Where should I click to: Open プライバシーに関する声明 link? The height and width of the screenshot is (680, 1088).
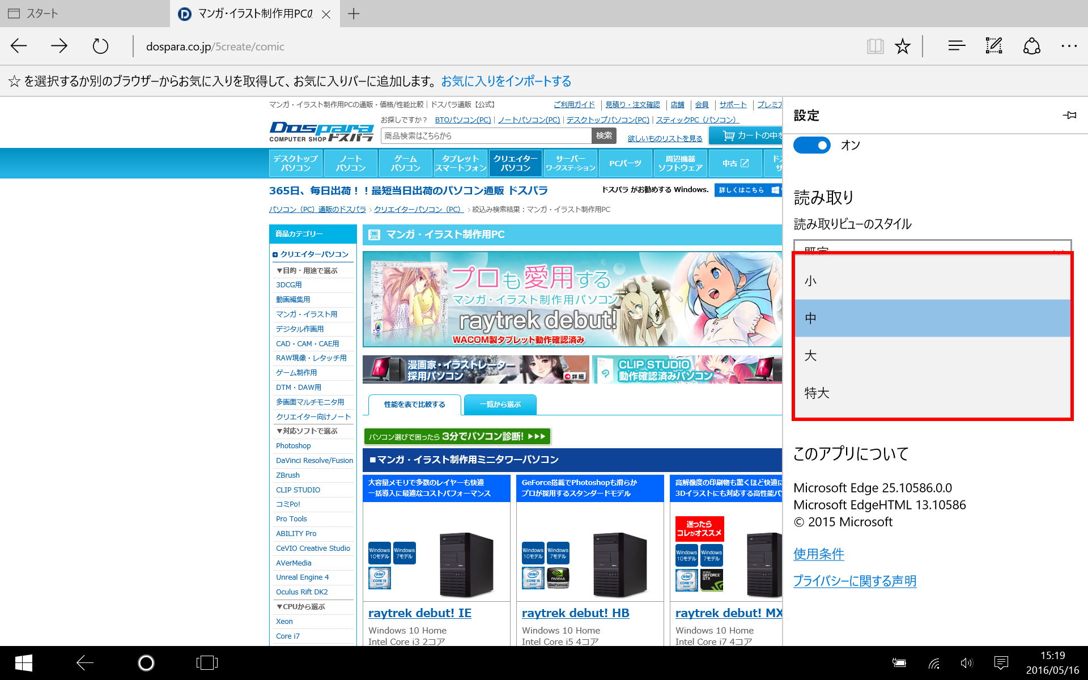pos(855,581)
